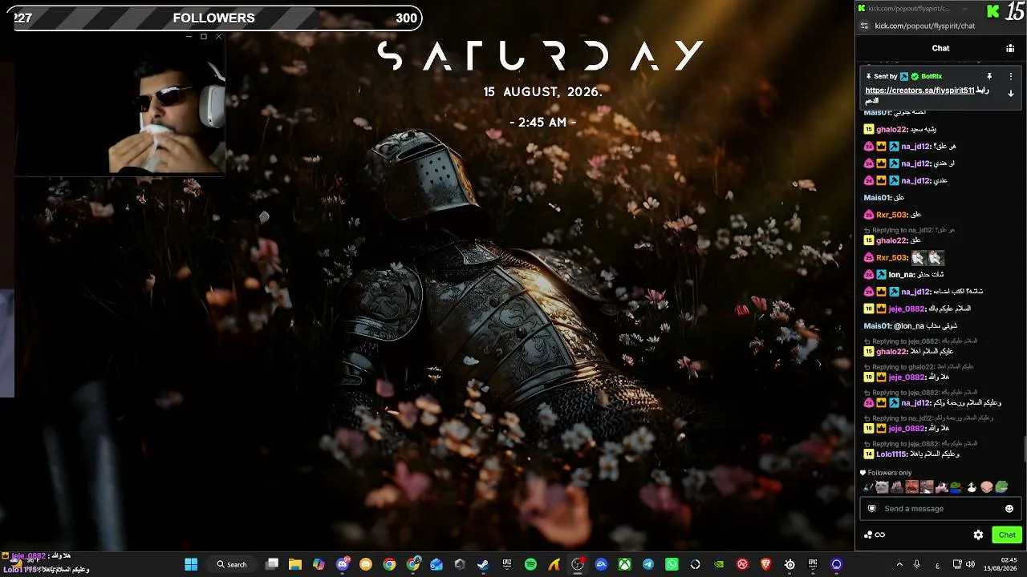Click the site settings icon in address bar
The image size is (1027, 577).
click(864, 26)
